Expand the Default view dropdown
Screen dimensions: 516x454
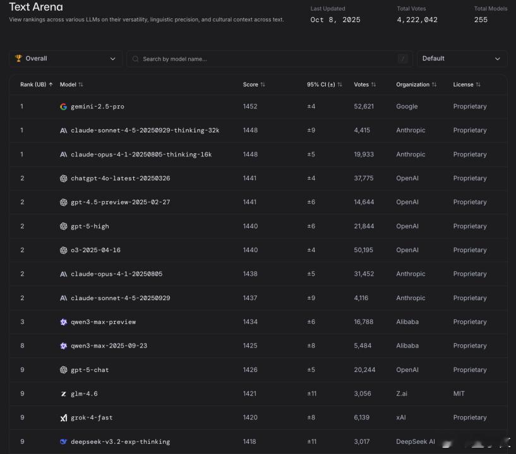(462, 59)
